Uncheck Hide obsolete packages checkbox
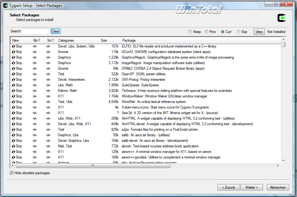 click(11, 173)
